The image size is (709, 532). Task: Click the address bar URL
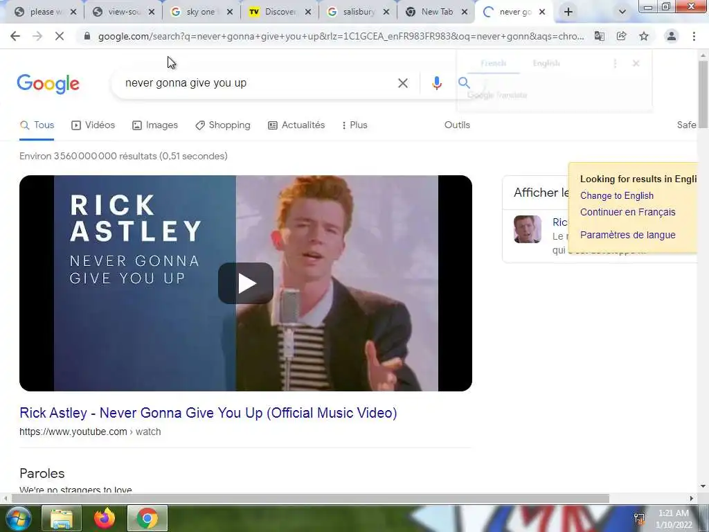[341, 36]
